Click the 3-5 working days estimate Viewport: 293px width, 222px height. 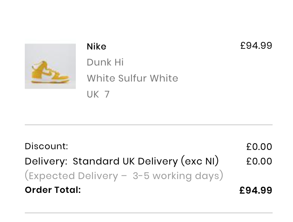pos(178,176)
